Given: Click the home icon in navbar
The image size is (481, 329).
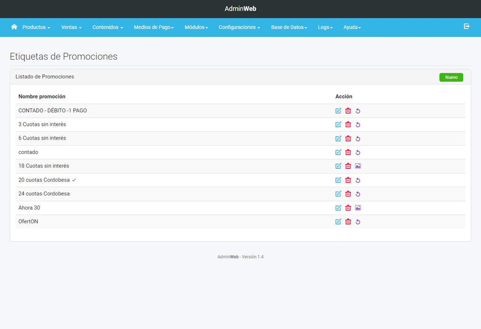Looking at the screenshot, I should coord(14,27).
